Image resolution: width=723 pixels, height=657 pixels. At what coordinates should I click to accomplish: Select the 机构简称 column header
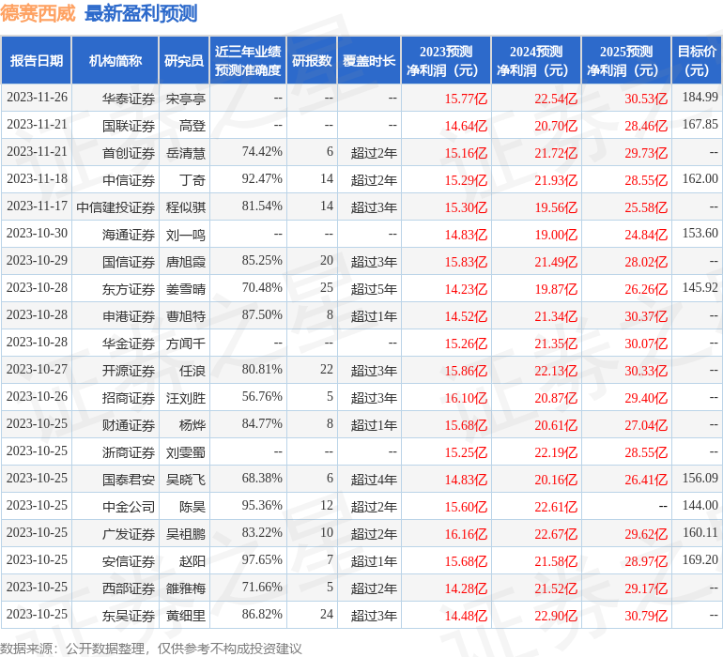pos(115,60)
